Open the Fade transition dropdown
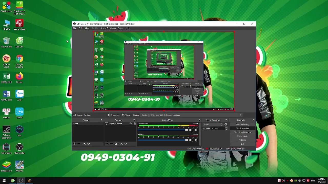 213,124
